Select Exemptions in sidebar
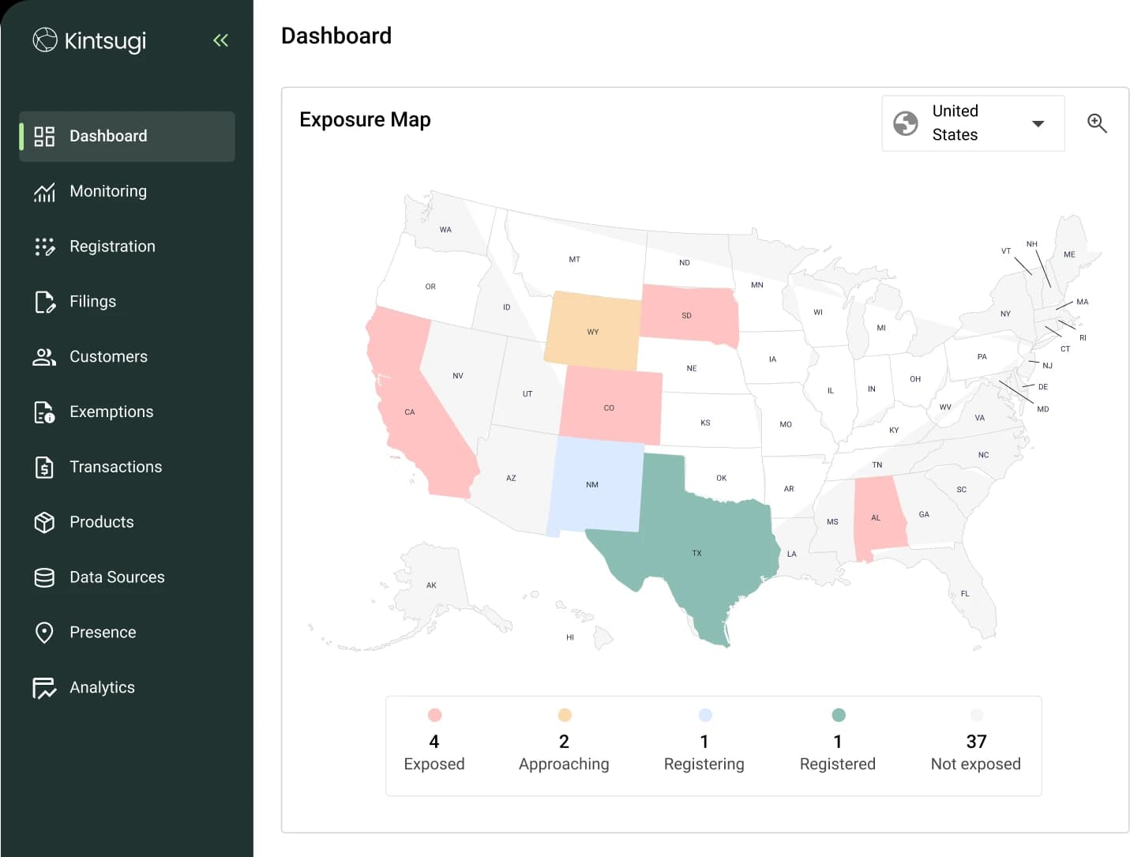 pyautogui.click(x=127, y=412)
